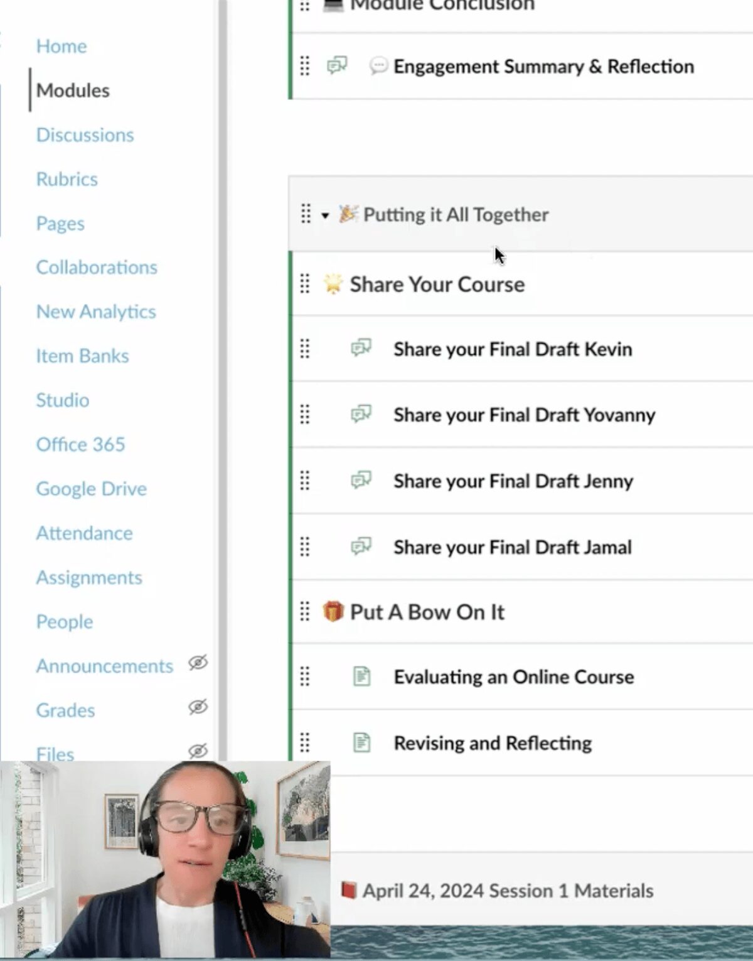The height and width of the screenshot is (961, 753).
Task: Click discussion icon beside Share your Final Draft Kevin
Action: coord(361,348)
